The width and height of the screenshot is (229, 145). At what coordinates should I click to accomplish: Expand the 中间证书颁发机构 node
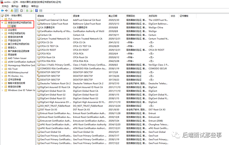[x=2, y=33]
